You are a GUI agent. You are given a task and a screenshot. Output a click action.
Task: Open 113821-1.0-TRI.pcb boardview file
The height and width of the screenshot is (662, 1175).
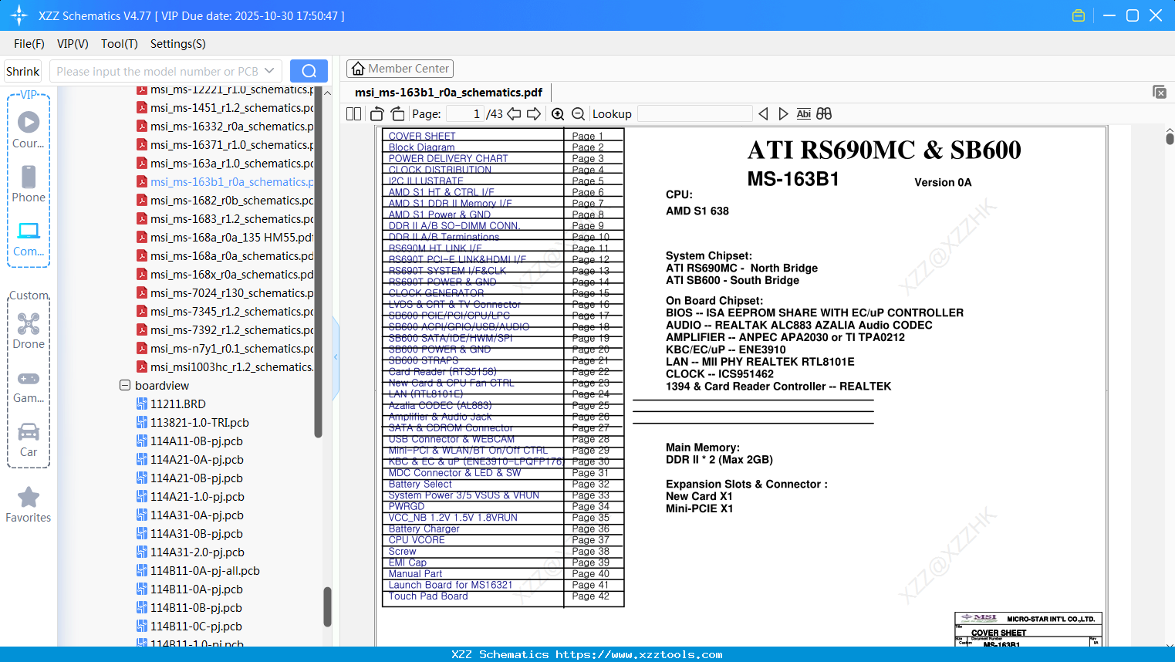(200, 423)
